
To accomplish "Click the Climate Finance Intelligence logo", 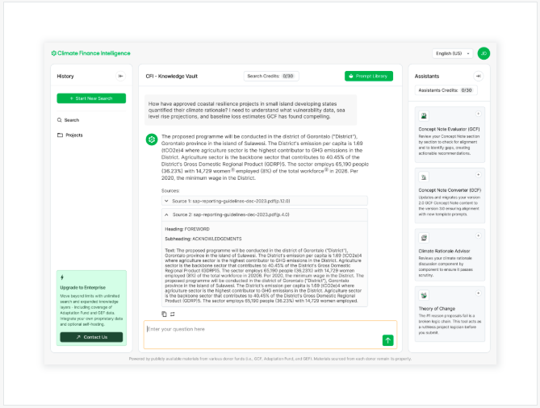I will pyautogui.click(x=91, y=53).
